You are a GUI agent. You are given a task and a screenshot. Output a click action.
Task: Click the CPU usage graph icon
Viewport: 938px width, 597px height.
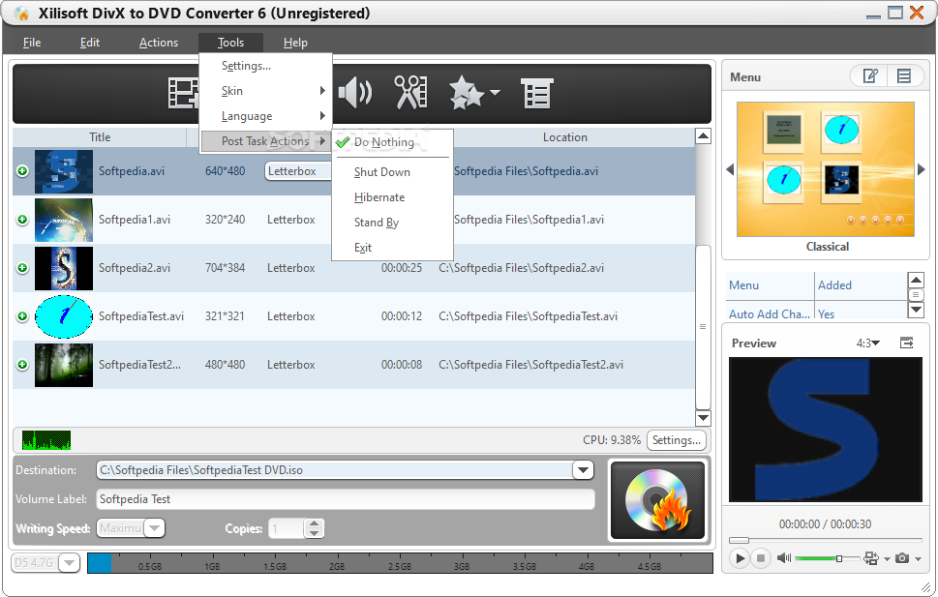point(46,440)
